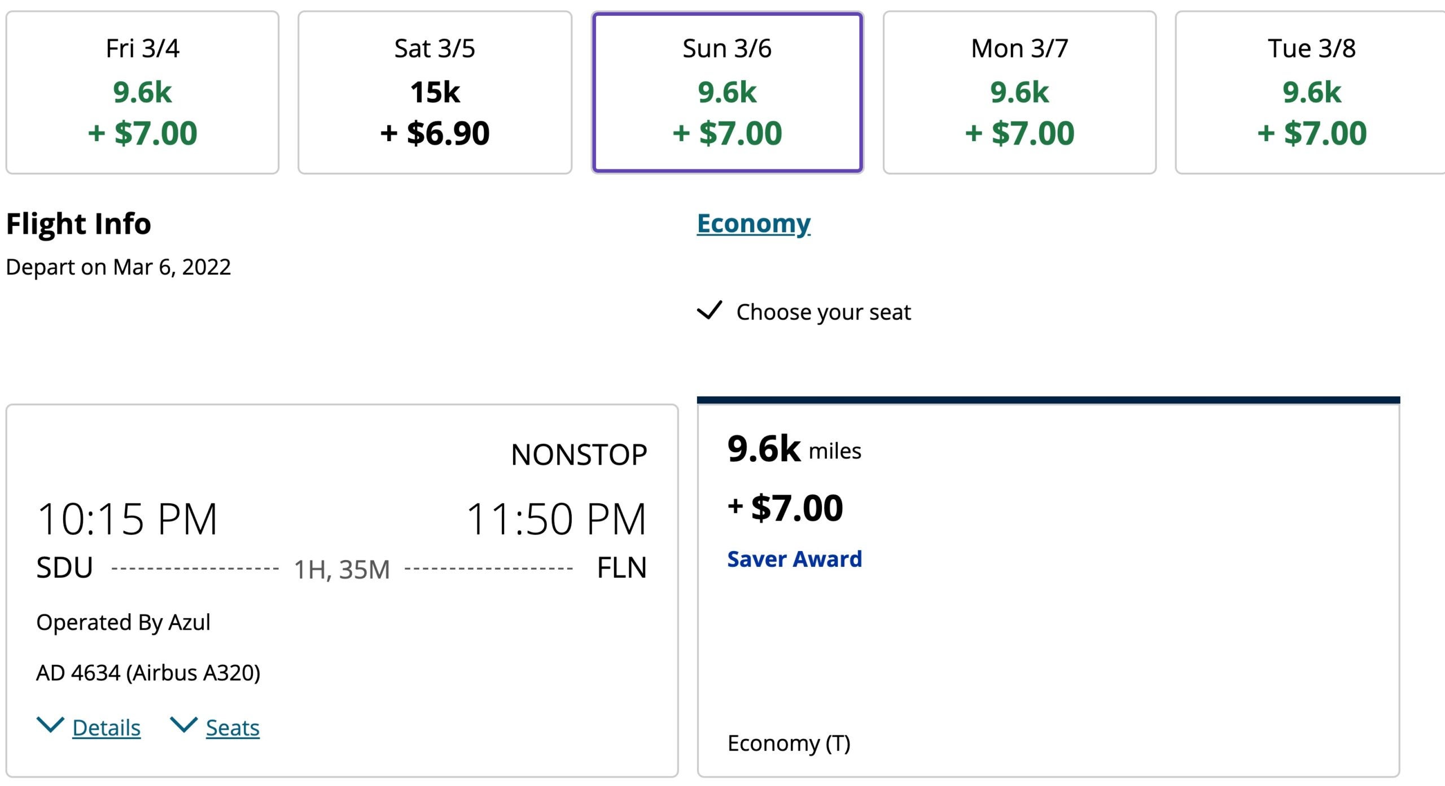
Task: Select the Tue 3/8 date card
Action: (x=1311, y=93)
